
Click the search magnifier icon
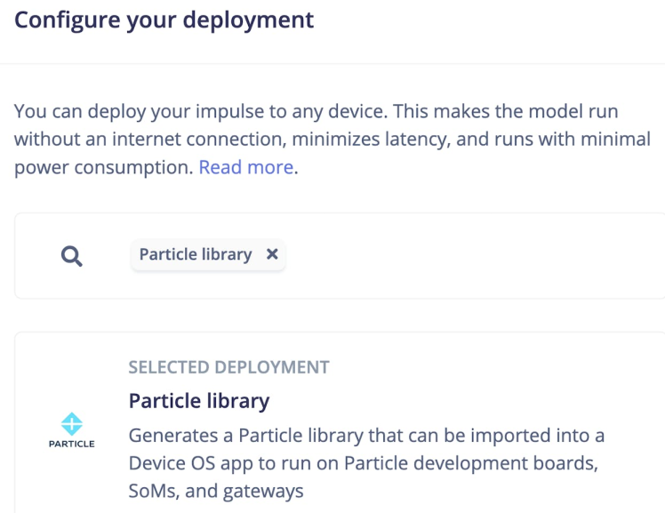(72, 256)
